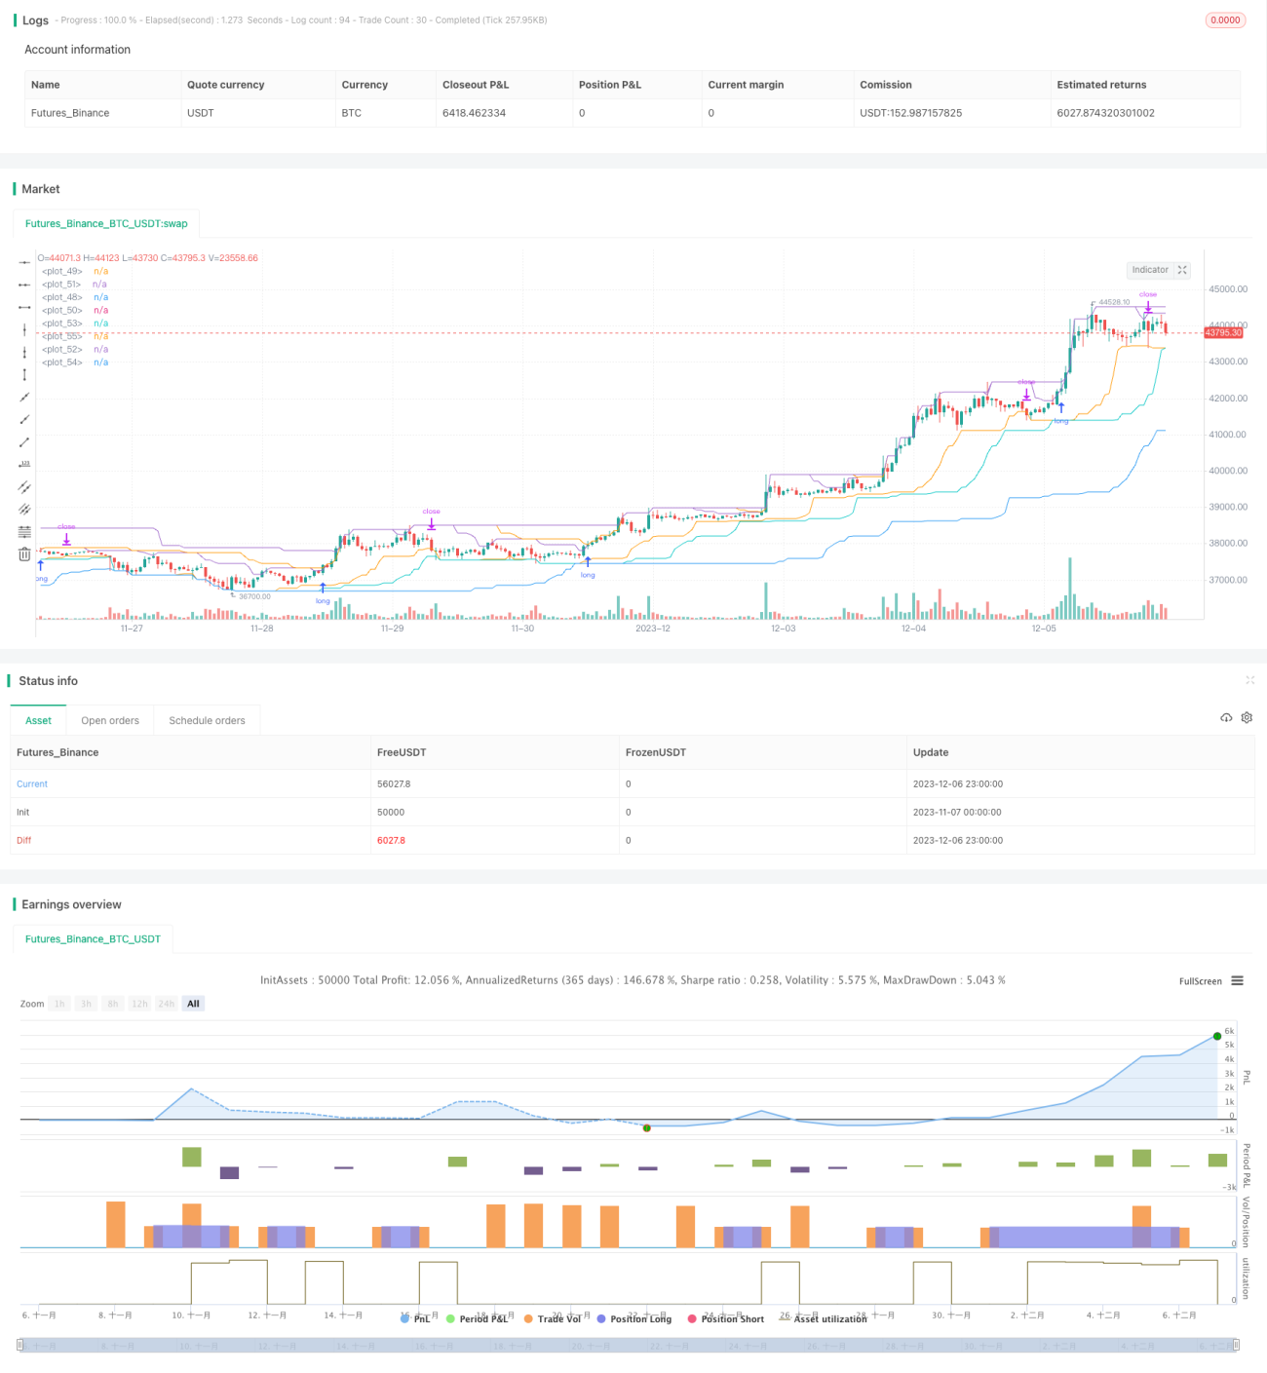
Task: Collapse the Status info panel
Action: (x=1249, y=680)
